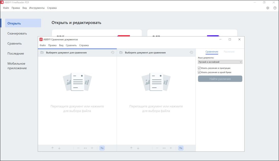Toggle synchronized scrolling in right panel
The width and height of the screenshot is (279, 161).
pos(181,148)
